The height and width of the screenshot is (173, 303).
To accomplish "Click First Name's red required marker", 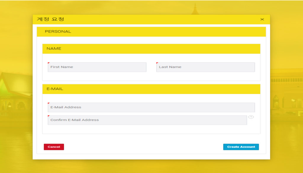I will click(49, 63).
